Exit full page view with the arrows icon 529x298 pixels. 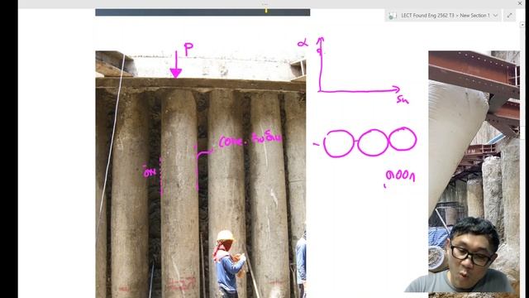509,16
